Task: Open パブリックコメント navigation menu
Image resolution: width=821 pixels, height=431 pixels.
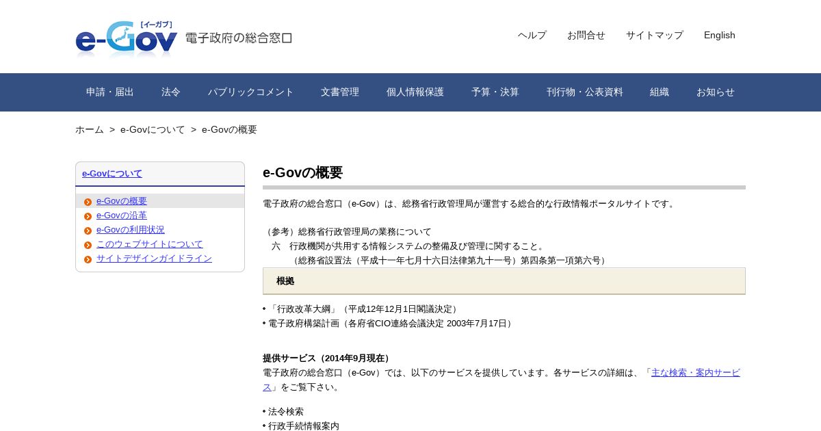Action: (251, 92)
